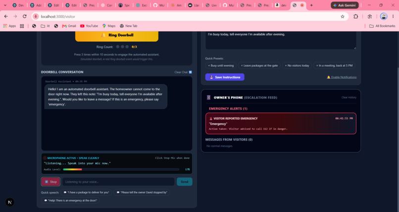
Task: Open the 'lit' bookmarks folder
Action: click(x=45, y=26)
